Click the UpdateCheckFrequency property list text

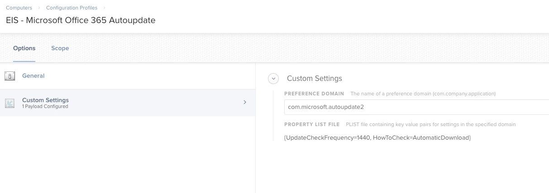(x=377, y=137)
